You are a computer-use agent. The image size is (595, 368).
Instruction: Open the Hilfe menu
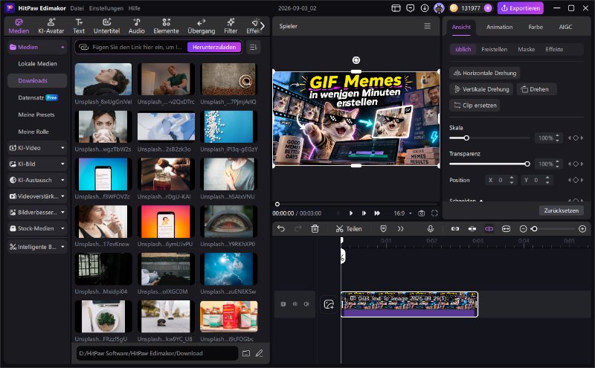coord(134,8)
